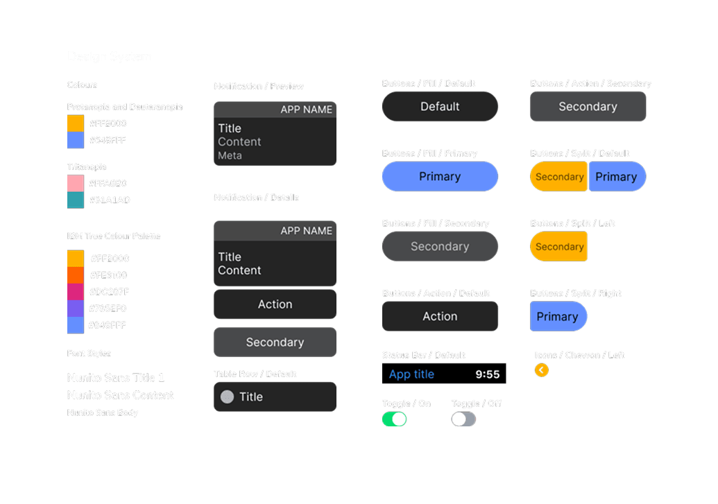Click the Action button under Buttons / Action / Default
This screenshot has width=718, height=504.
coord(440,316)
